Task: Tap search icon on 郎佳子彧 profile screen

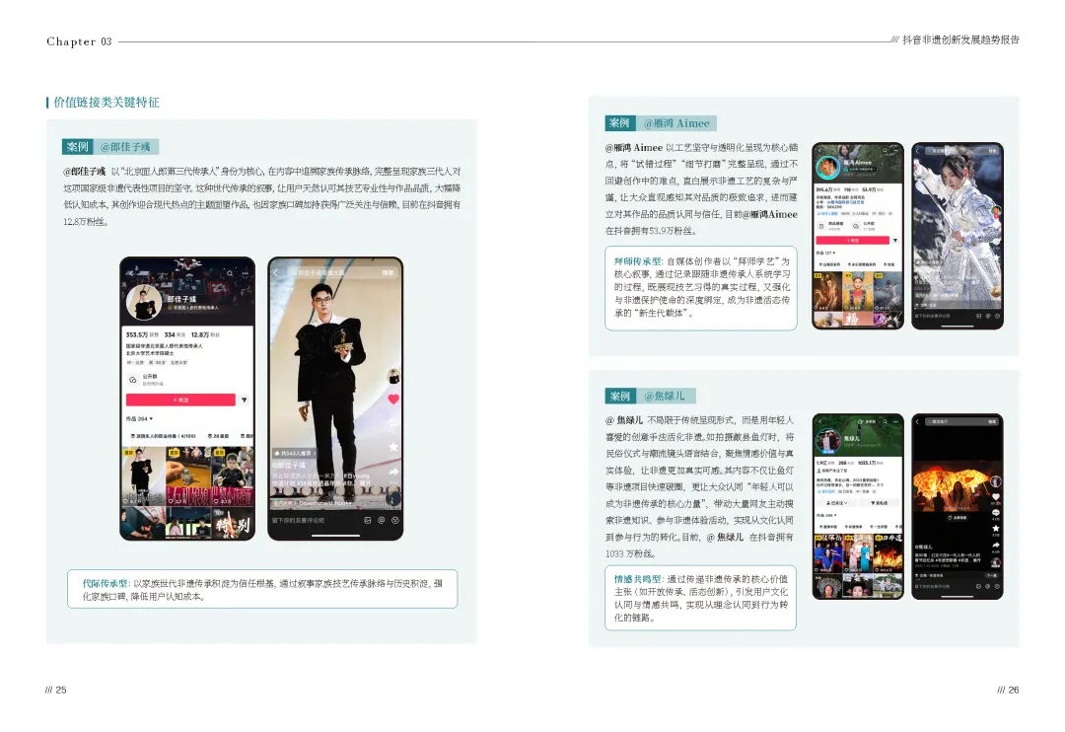Action: [x=230, y=273]
